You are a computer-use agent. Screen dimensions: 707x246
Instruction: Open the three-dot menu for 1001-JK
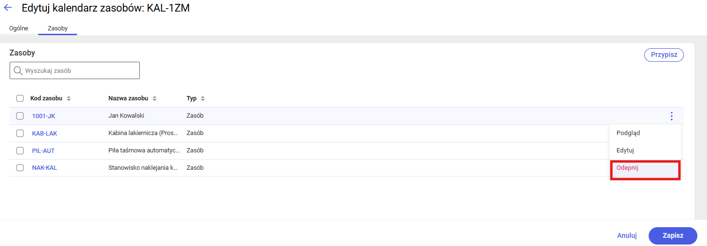point(671,116)
